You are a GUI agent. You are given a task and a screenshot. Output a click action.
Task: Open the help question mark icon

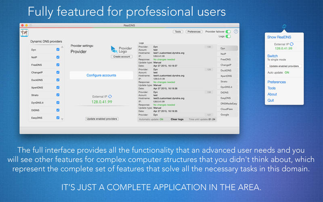[236, 32]
